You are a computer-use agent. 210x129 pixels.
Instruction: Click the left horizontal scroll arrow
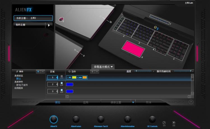point(67,97)
